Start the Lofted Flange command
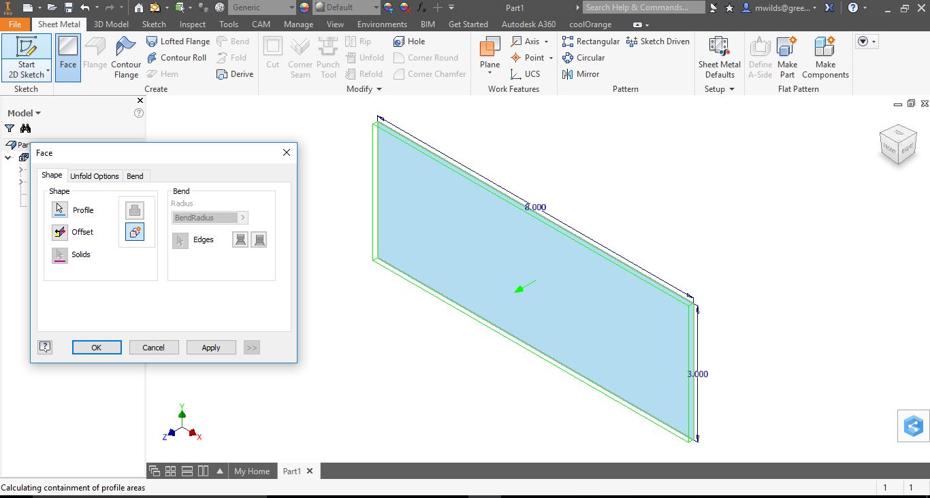Image resolution: width=930 pixels, height=498 pixels. pos(178,41)
